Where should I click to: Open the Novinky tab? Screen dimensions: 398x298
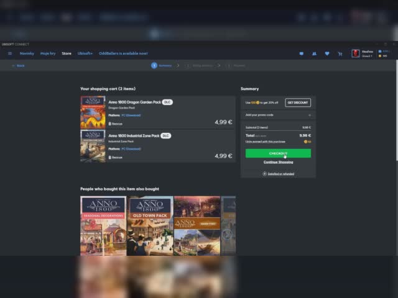(x=27, y=53)
